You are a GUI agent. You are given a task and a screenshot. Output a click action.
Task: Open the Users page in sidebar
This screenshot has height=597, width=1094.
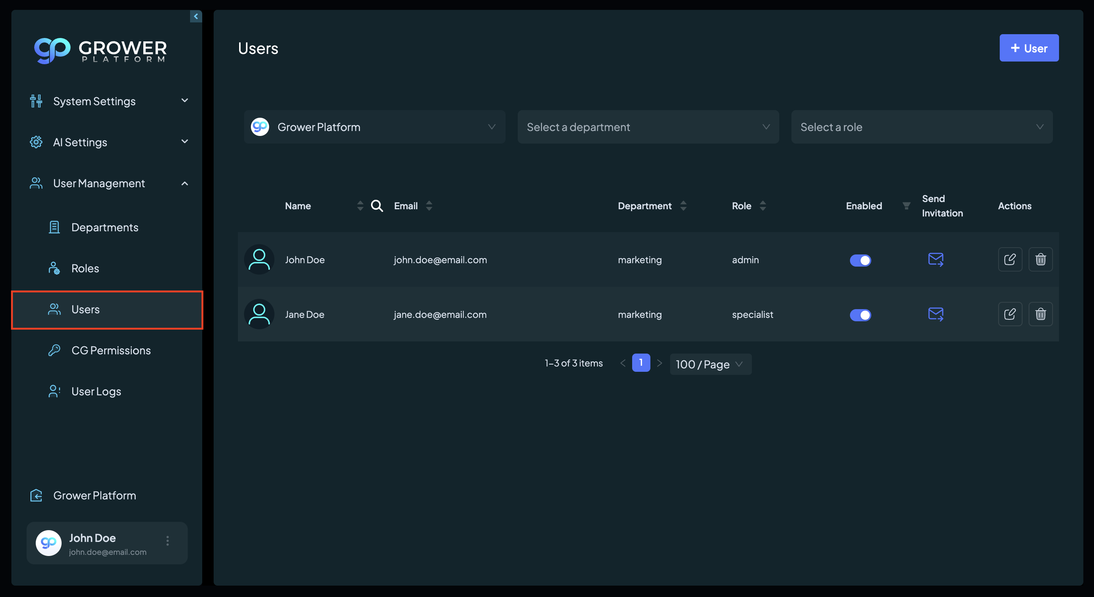tap(107, 309)
